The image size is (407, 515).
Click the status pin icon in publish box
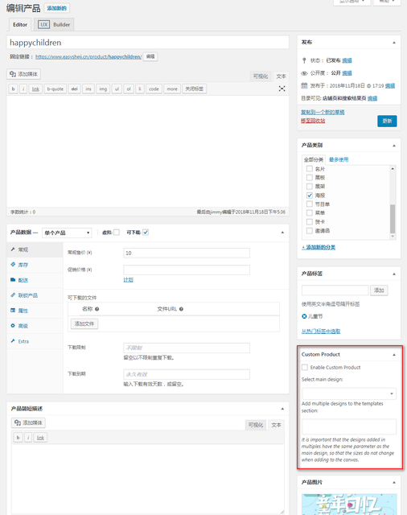coord(304,60)
